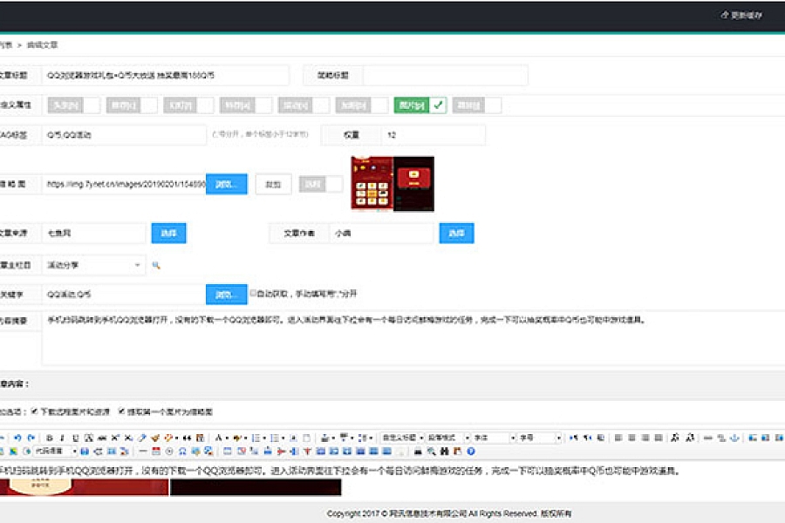Insert an anchor via the anchor icon

click(x=734, y=438)
